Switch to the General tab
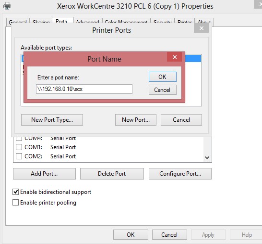The width and height of the screenshot is (262, 244). point(18,22)
